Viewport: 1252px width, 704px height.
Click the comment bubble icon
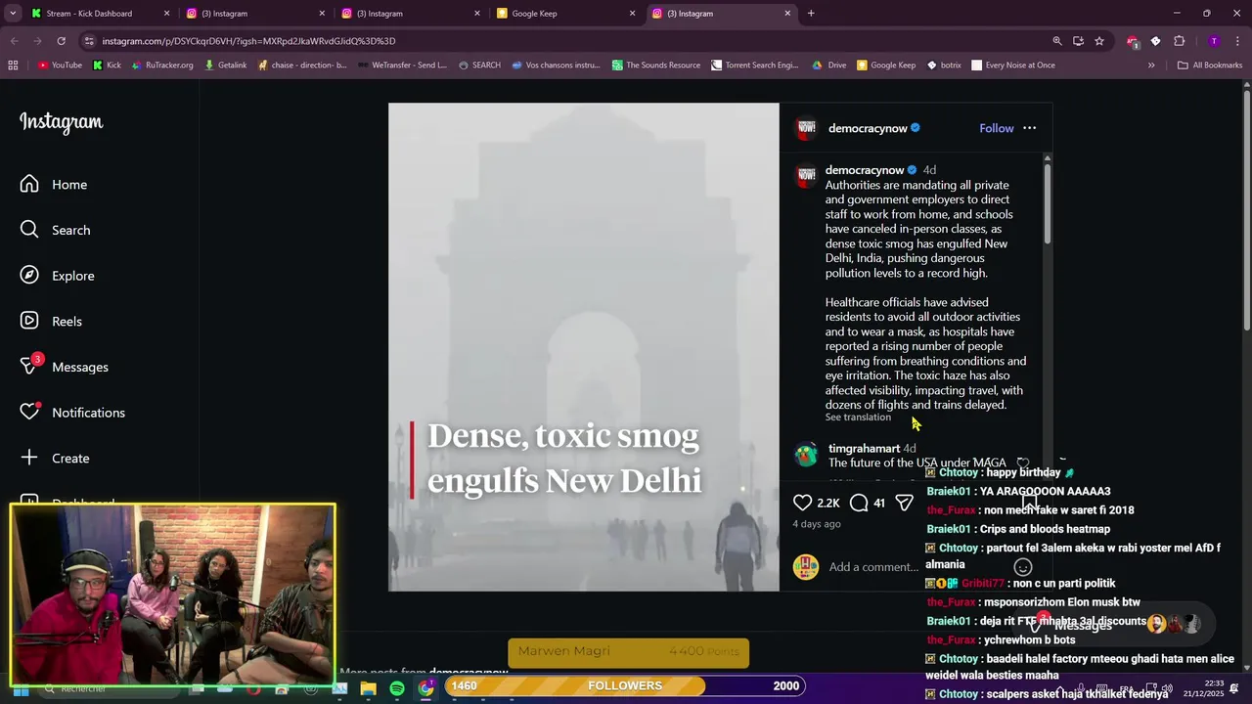859,503
